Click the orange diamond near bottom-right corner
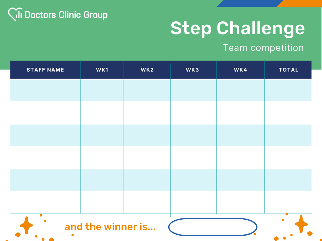This screenshot has height=241, width=322. tap(310, 233)
